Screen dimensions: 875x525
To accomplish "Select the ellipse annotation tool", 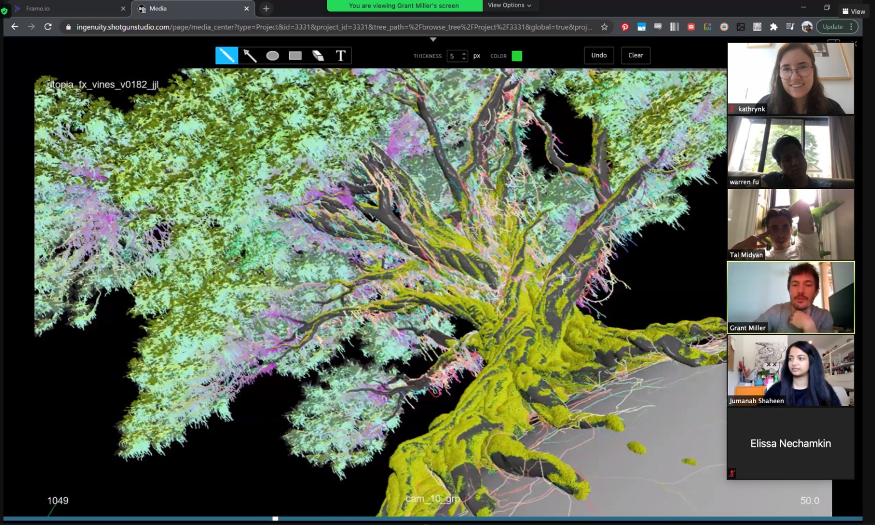I will pos(272,55).
